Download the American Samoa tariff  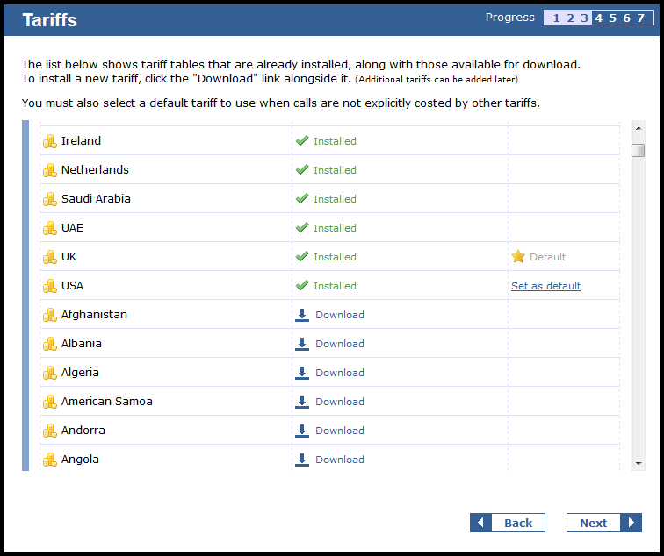(x=339, y=402)
